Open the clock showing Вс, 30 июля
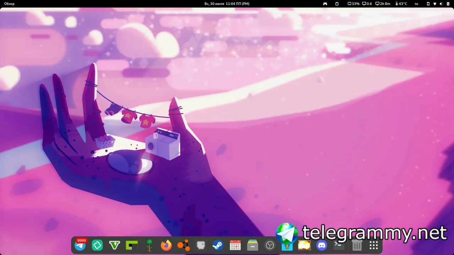The image size is (454, 255). tap(227, 4)
